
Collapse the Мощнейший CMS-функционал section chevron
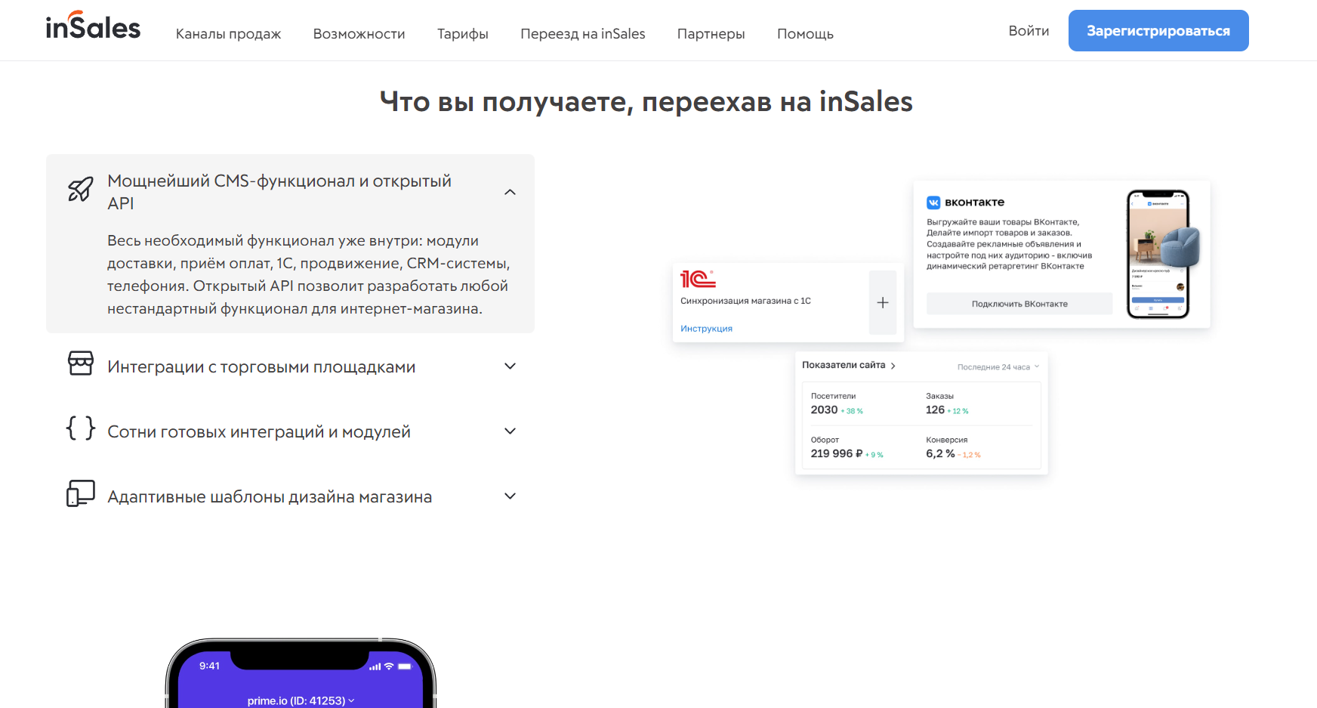[x=510, y=192]
